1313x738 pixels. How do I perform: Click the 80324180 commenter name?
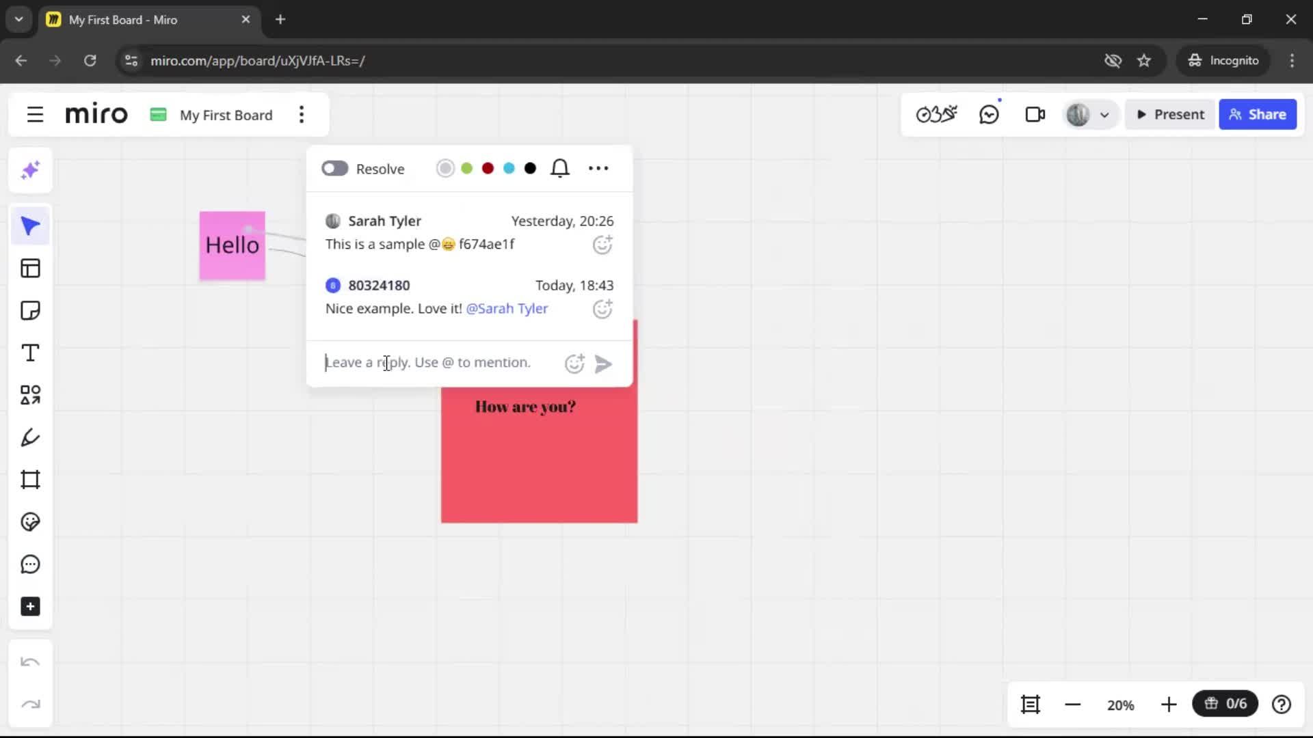point(379,286)
